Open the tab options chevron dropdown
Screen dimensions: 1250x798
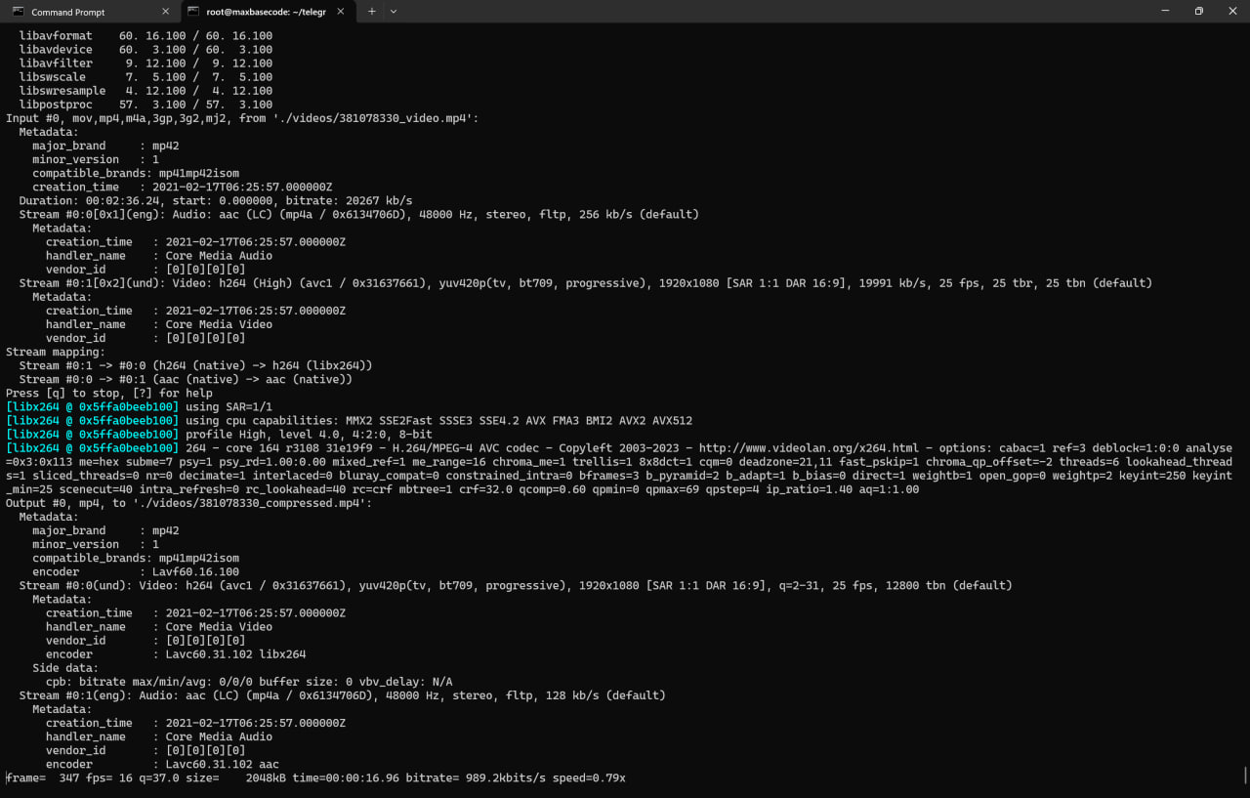coord(394,11)
